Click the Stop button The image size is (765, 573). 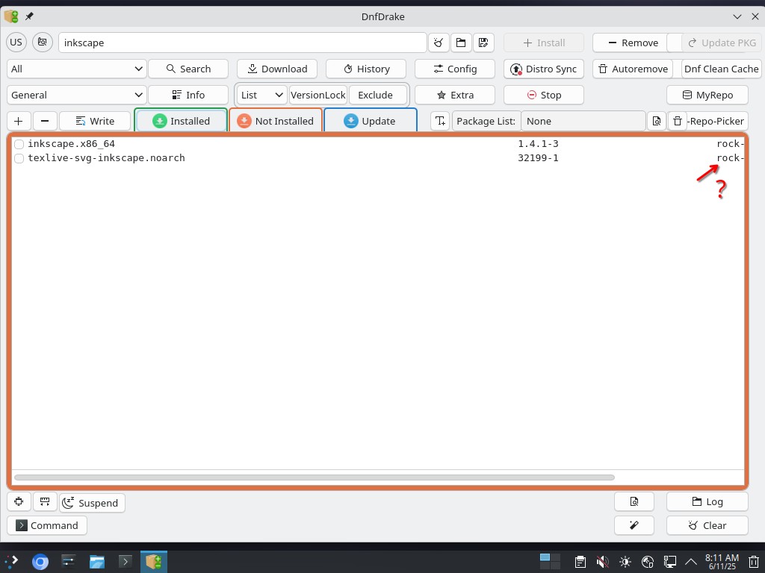(544, 95)
